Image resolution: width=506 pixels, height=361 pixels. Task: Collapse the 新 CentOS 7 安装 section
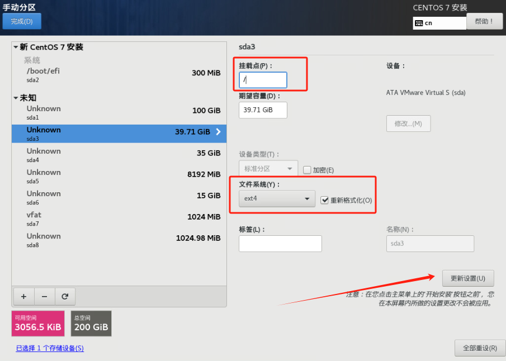(16, 47)
